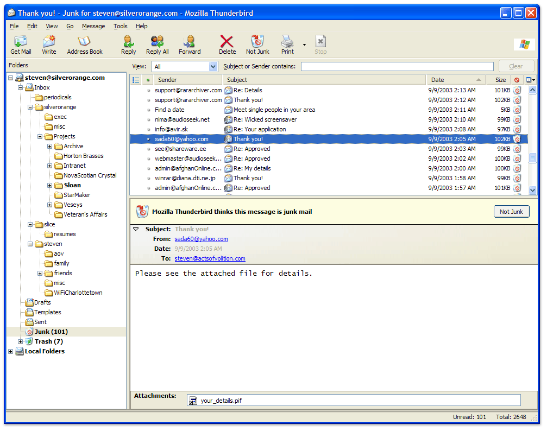
Task: Click the Get Mail toolbar icon
Action: click(21, 45)
